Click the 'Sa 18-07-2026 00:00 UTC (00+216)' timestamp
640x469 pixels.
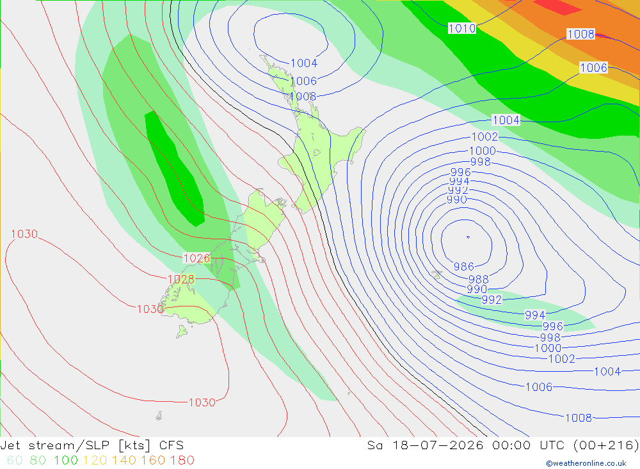pos(503,445)
